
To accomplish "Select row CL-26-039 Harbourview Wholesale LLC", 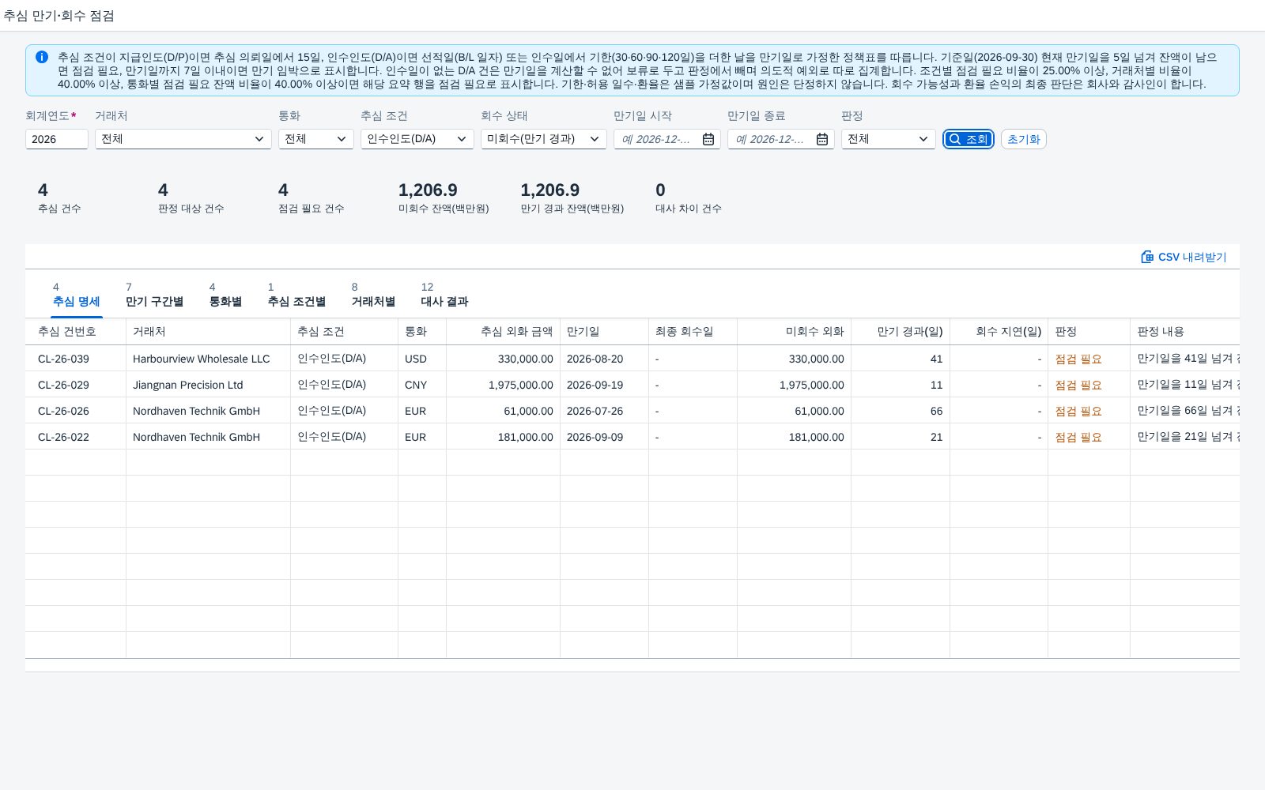I will 632,359.
